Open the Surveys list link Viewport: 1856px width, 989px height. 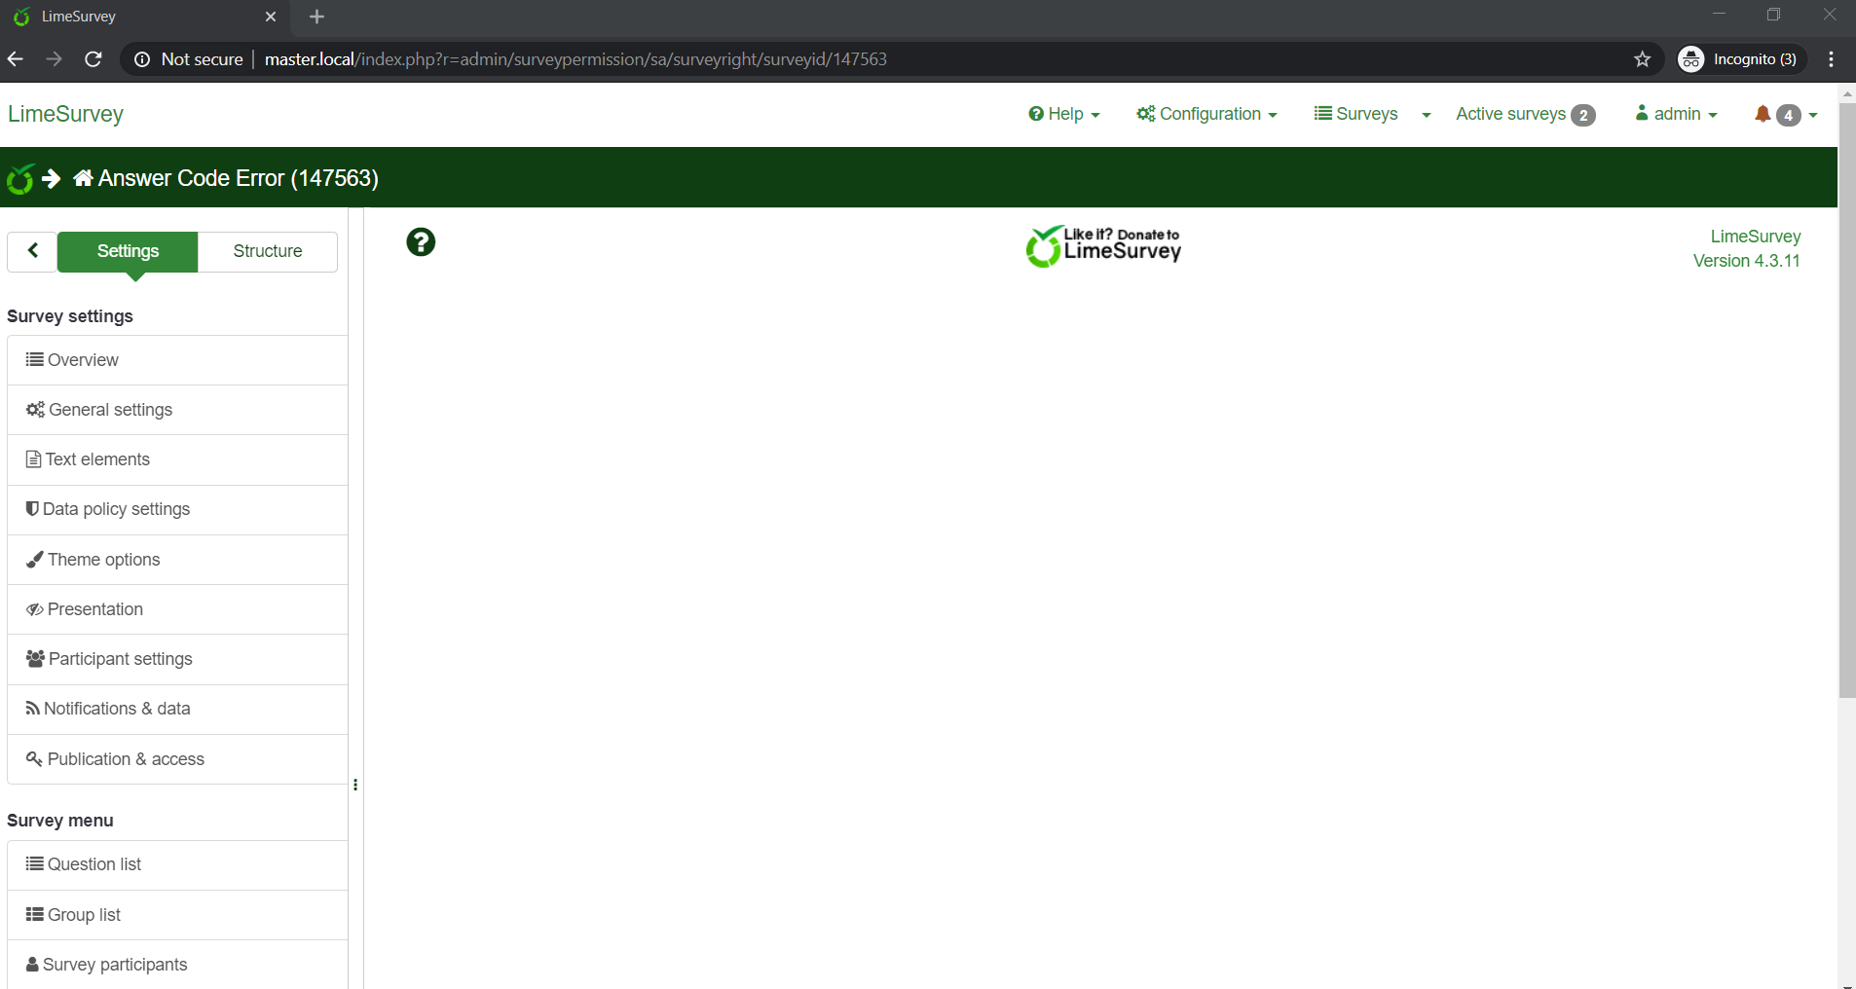click(1356, 114)
